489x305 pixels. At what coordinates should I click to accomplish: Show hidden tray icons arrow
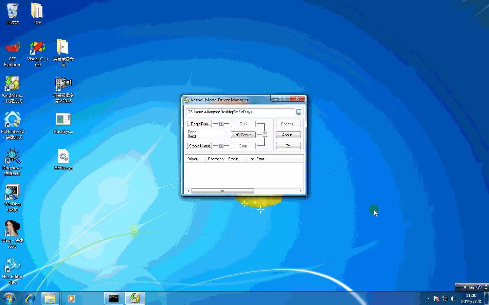[428, 299]
